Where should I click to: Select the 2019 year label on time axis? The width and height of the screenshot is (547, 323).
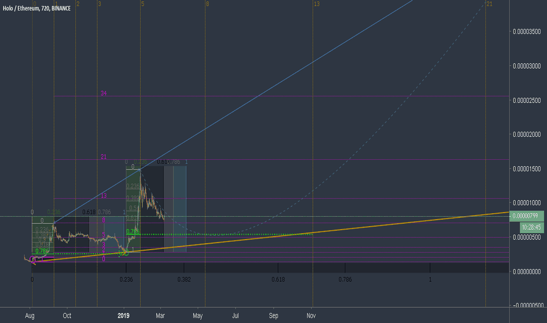click(123, 316)
